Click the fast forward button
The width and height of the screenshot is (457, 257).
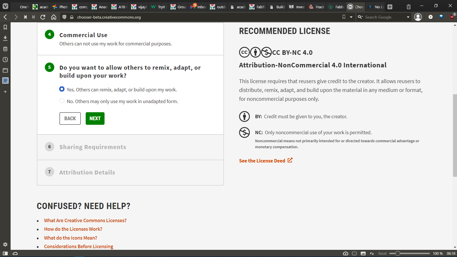(x=34, y=17)
